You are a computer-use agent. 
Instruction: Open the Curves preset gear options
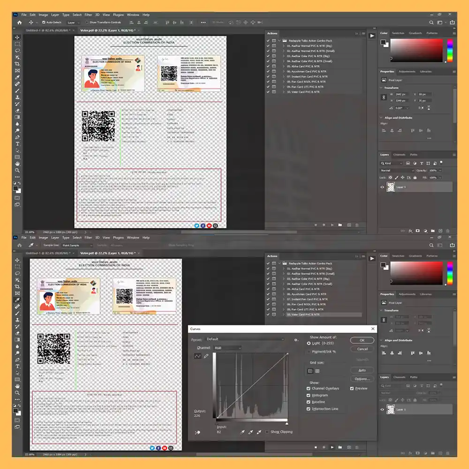pyautogui.click(x=296, y=340)
